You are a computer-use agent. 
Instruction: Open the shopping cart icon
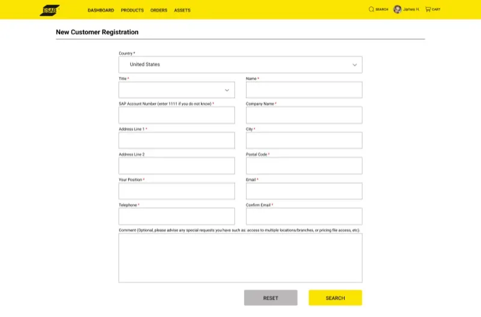428,9
